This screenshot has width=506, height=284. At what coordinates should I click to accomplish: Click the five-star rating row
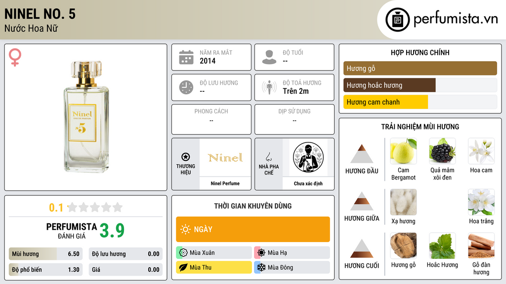(95, 207)
